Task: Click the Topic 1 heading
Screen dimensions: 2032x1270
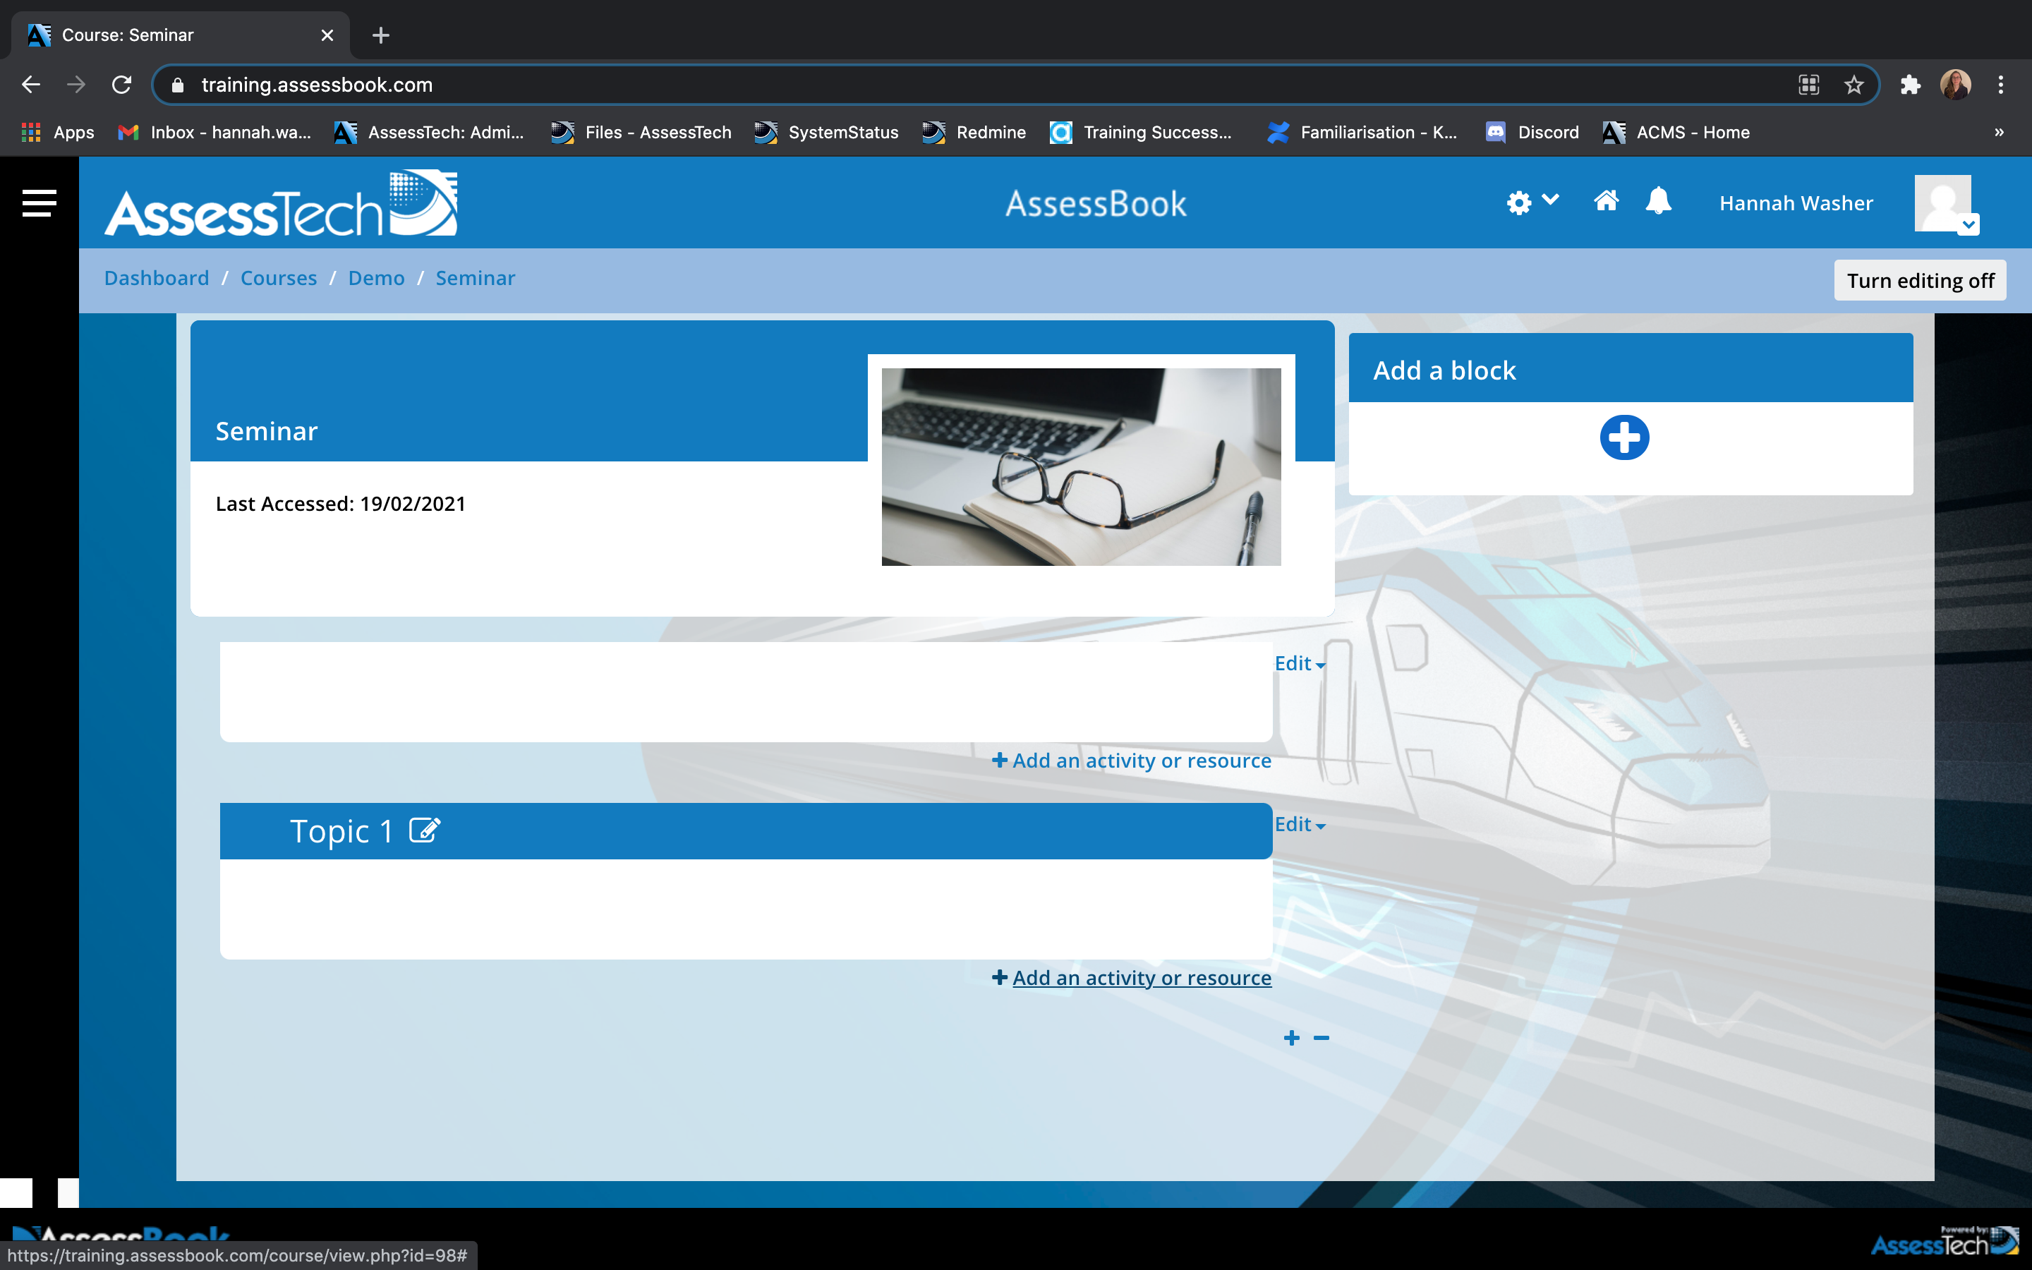Action: pos(341,830)
